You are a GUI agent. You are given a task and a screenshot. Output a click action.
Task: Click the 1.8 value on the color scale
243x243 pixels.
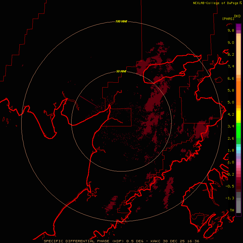(x=231, y=150)
